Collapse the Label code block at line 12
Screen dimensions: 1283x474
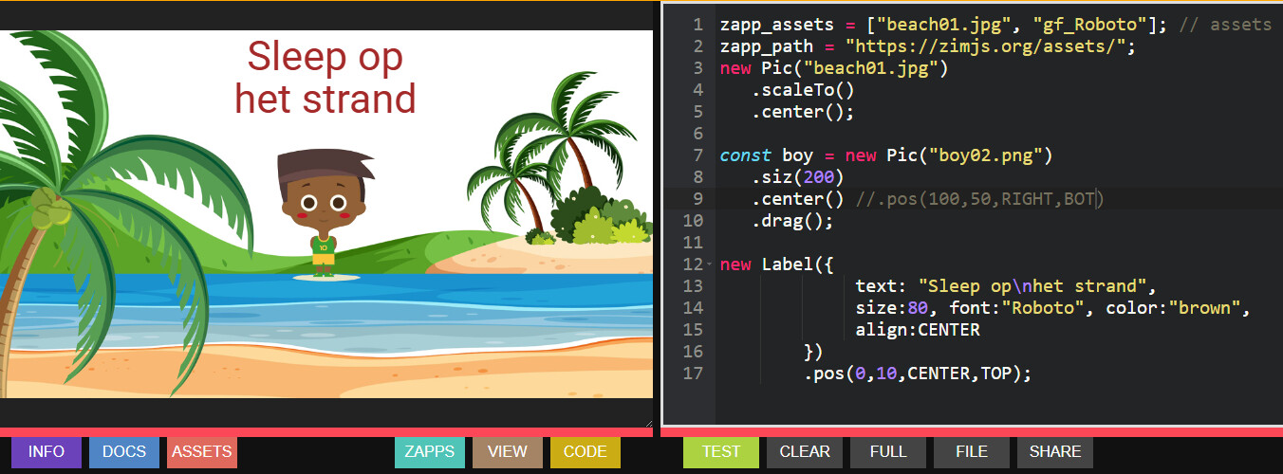click(x=710, y=264)
